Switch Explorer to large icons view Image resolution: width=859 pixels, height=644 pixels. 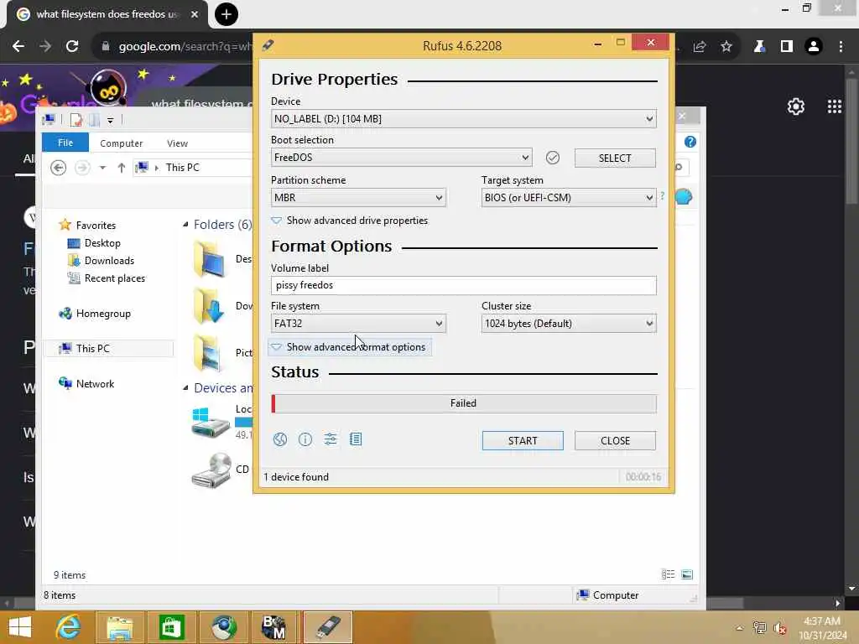point(687,574)
